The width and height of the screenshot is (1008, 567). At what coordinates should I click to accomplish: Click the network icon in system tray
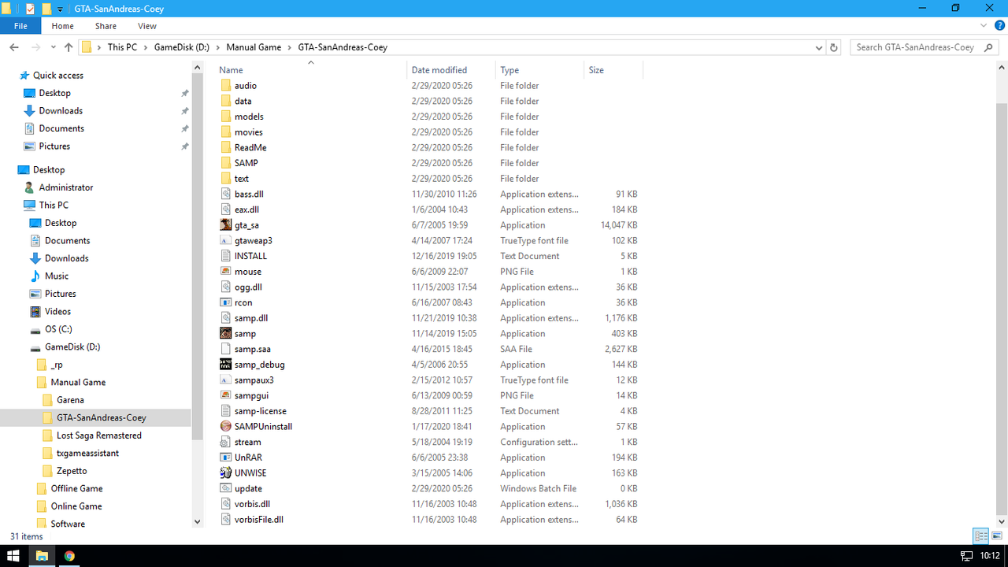[x=966, y=556]
